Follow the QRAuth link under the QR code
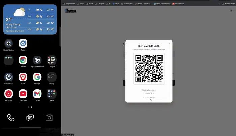The height and width of the screenshot is (136, 236). [152, 98]
